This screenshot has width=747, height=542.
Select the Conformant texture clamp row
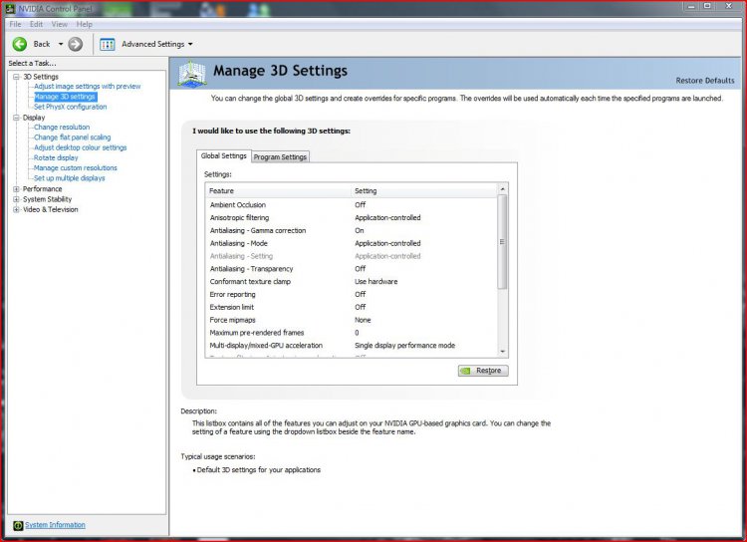pyautogui.click(x=352, y=282)
